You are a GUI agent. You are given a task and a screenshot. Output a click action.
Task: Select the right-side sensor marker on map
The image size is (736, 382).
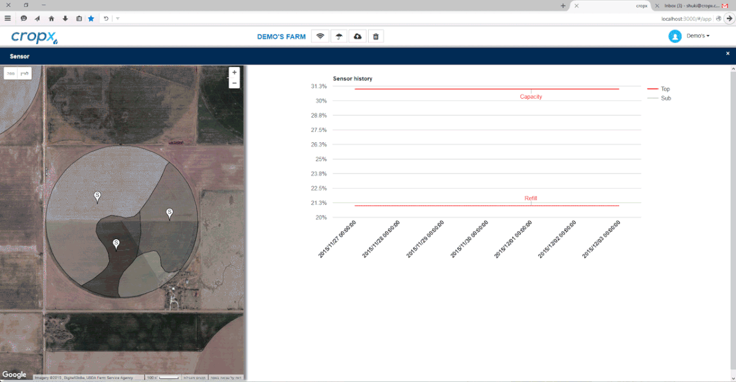tap(170, 213)
